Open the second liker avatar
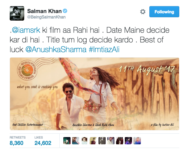 click(76, 141)
